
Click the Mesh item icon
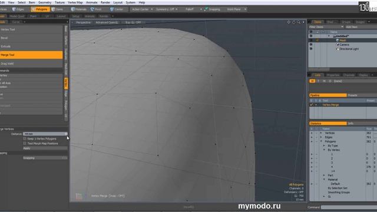tap(338, 41)
